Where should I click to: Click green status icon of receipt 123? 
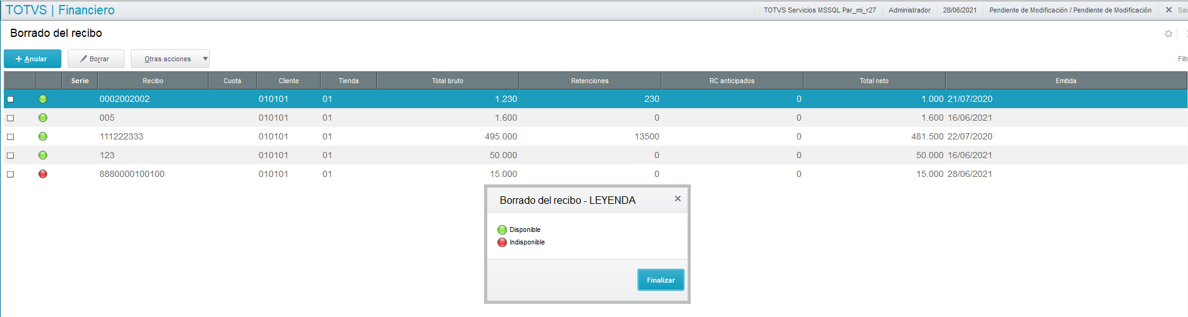click(x=43, y=155)
